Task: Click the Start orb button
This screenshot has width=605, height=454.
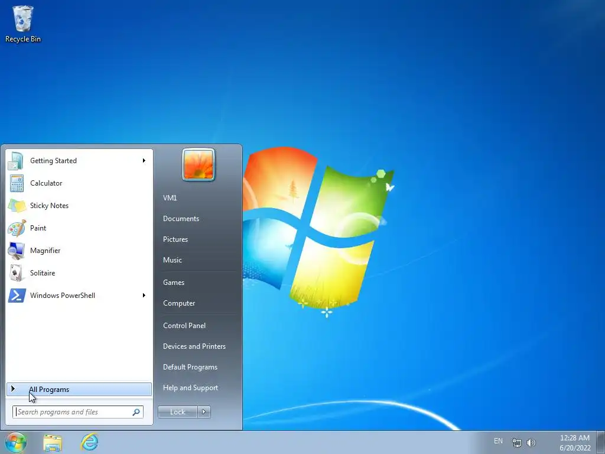Action: 15,442
